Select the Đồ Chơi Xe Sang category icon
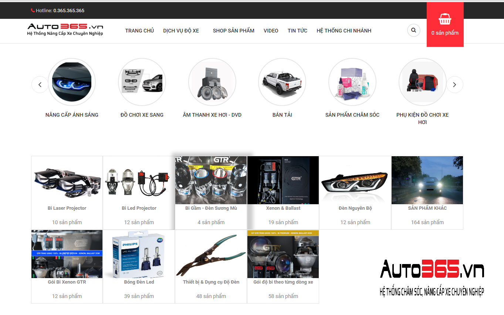The image size is (504, 315). pos(142,82)
